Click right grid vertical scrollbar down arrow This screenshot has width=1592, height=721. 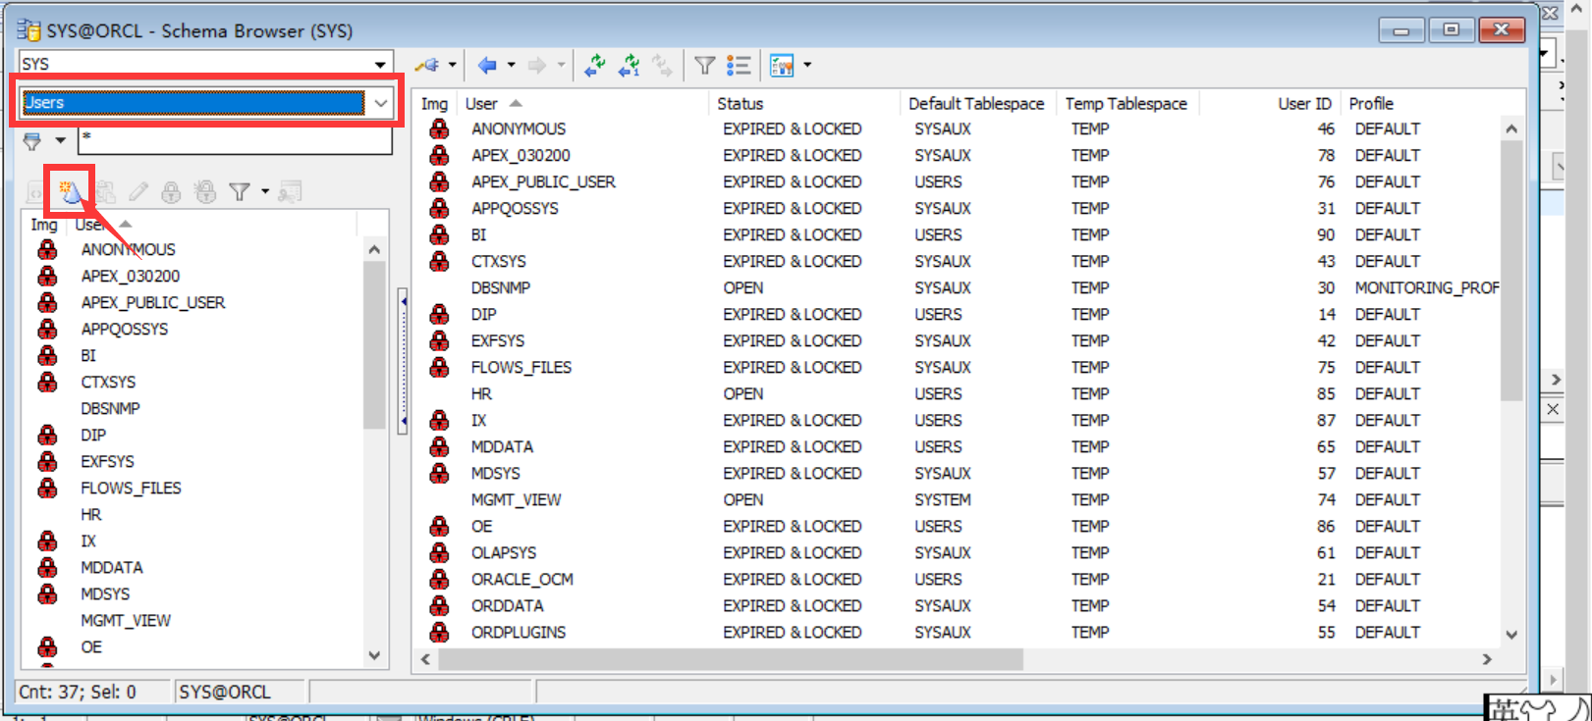click(x=1511, y=635)
